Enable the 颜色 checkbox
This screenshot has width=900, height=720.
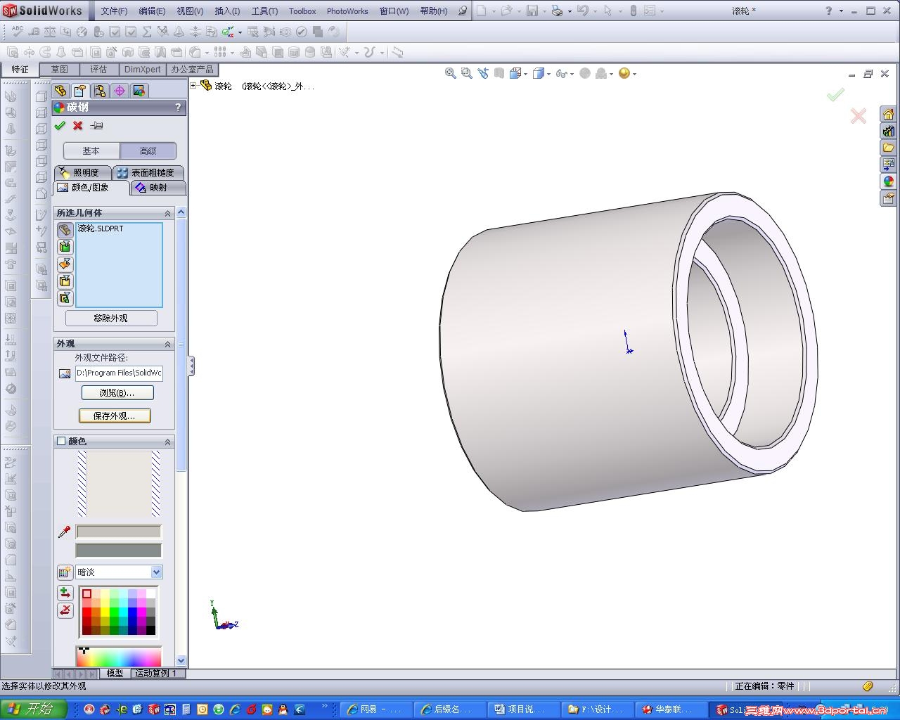coord(61,442)
